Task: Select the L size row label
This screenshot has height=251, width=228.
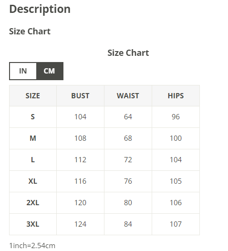Action: pos(33,160)
